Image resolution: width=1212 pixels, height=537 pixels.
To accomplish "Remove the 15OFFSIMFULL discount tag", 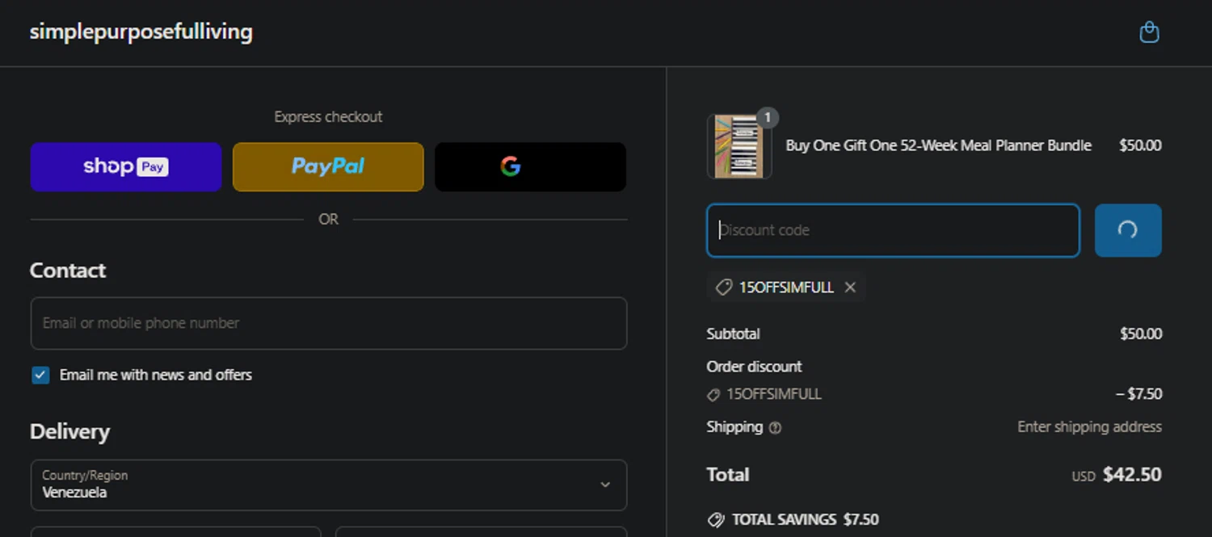I will [x=850, y=287].
